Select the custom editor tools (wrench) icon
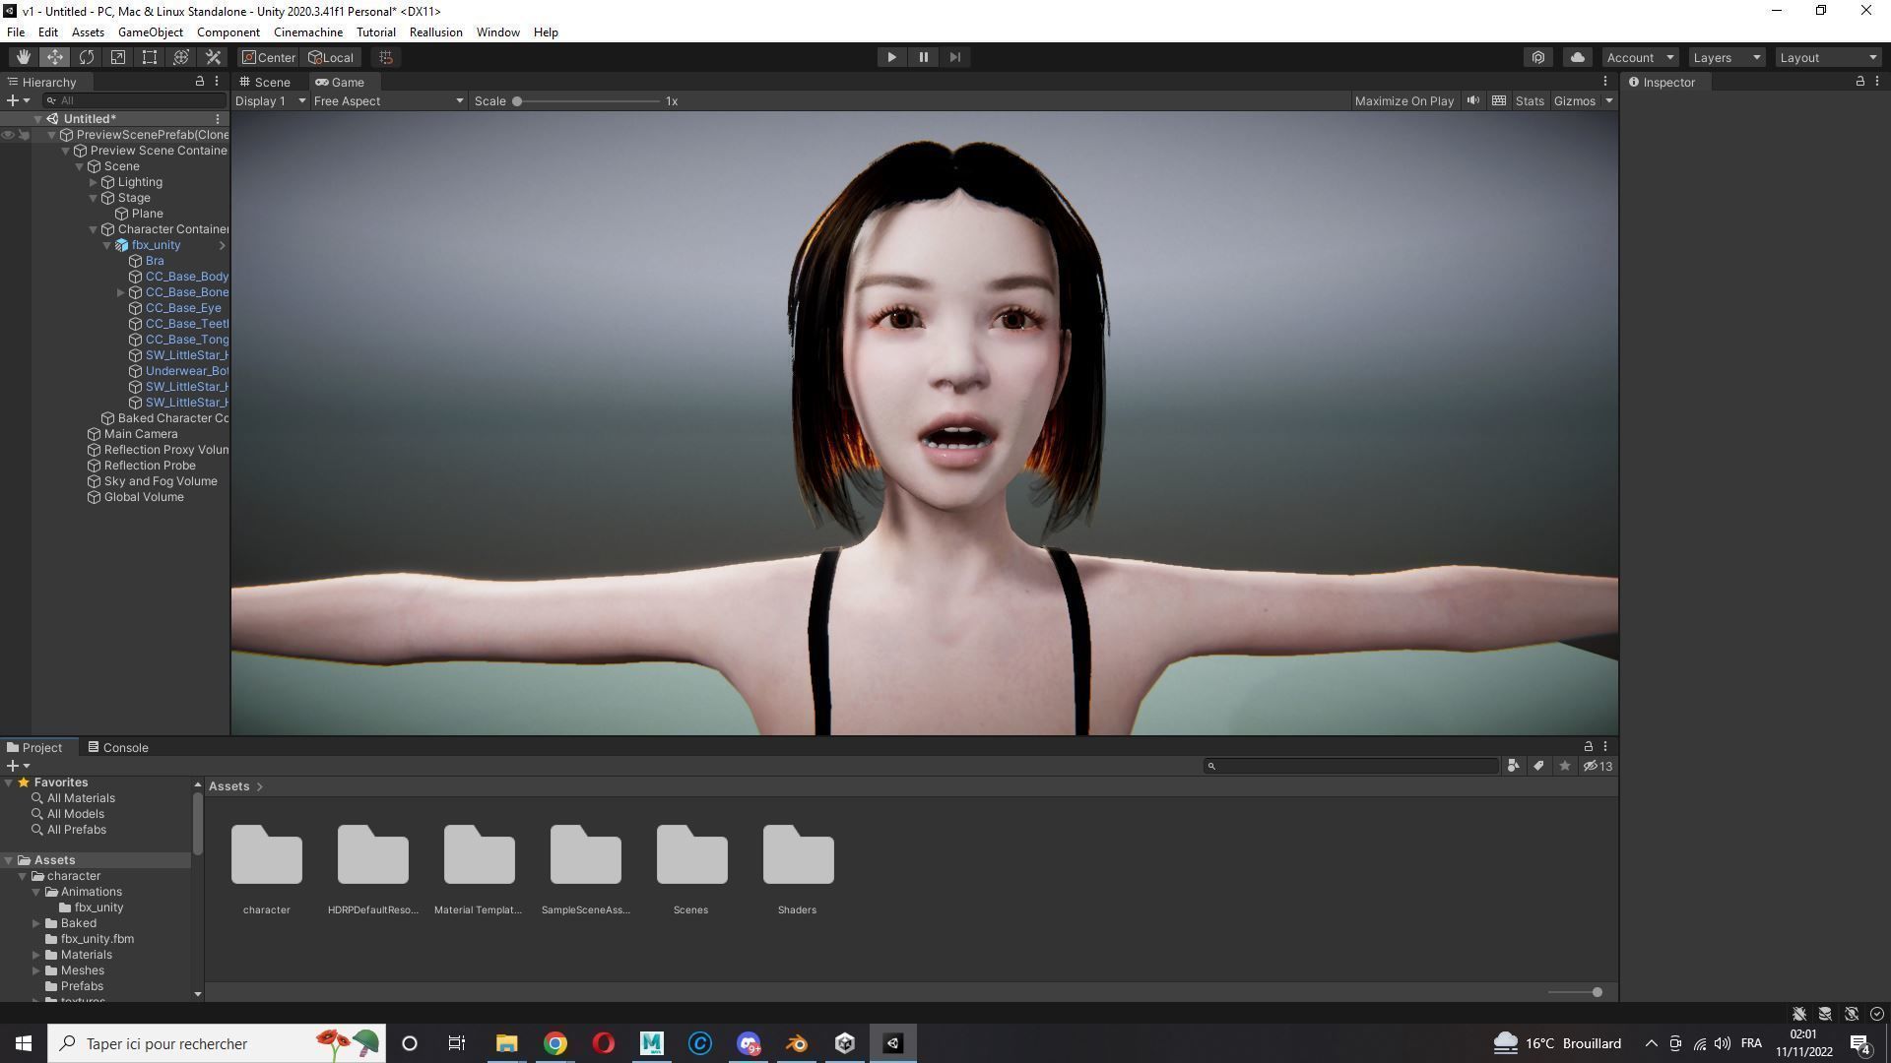This screenshot has width=1891, height=1063. [213, 56]
